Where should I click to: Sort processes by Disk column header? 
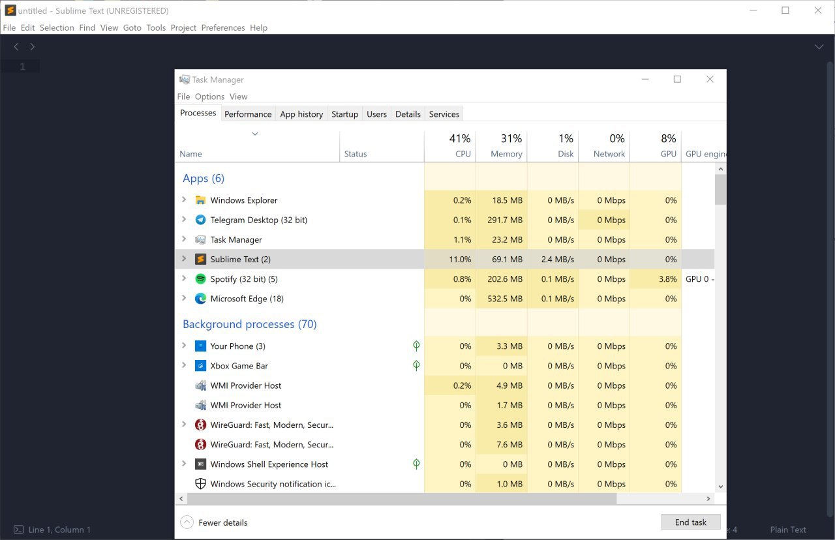point(553,146)
